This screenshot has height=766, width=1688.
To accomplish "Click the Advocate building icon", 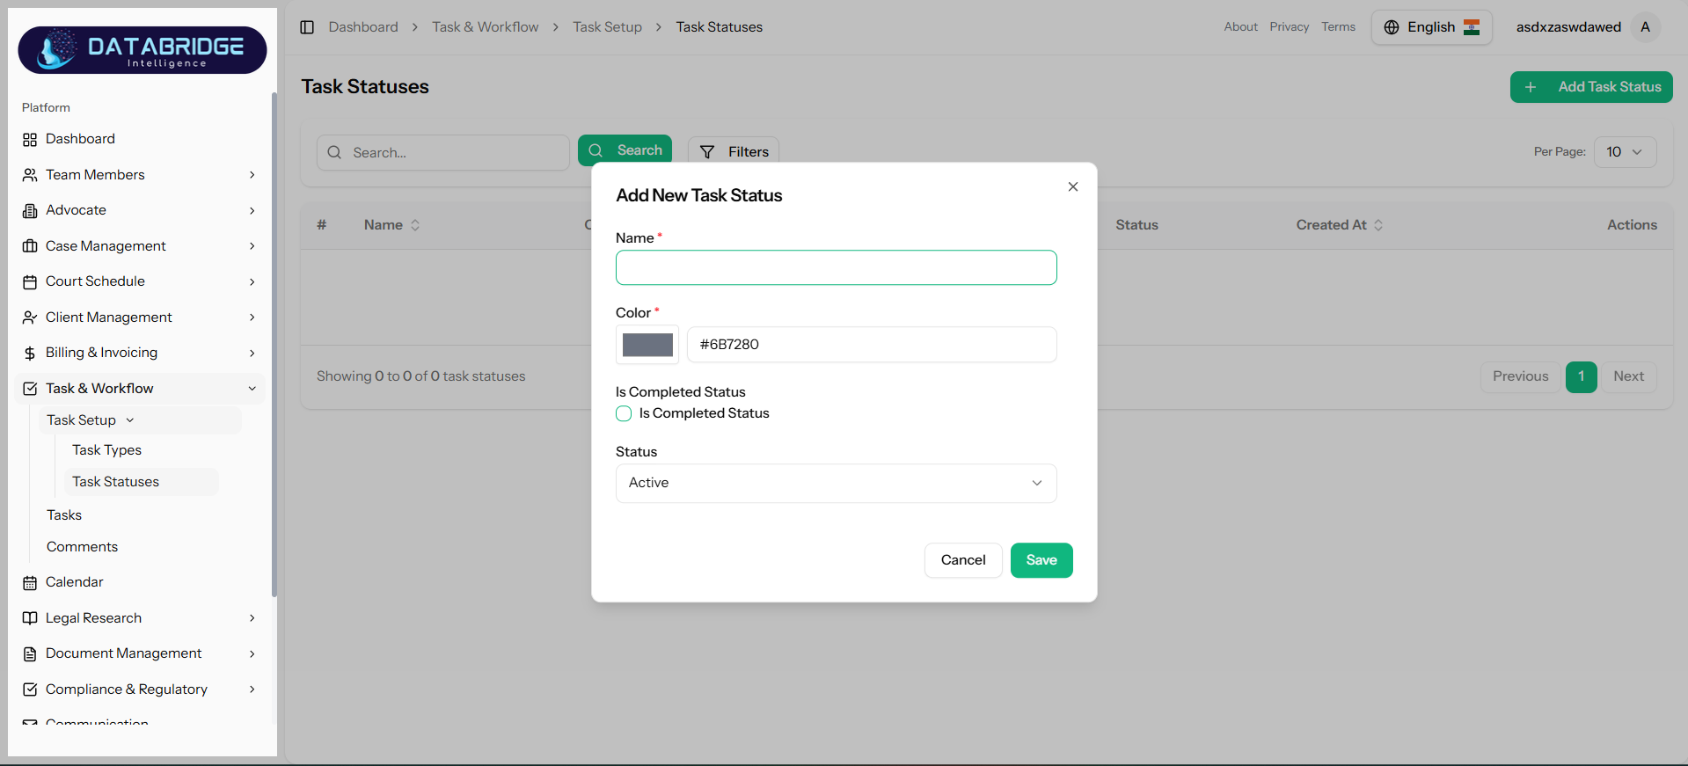I will pos(30,210).
